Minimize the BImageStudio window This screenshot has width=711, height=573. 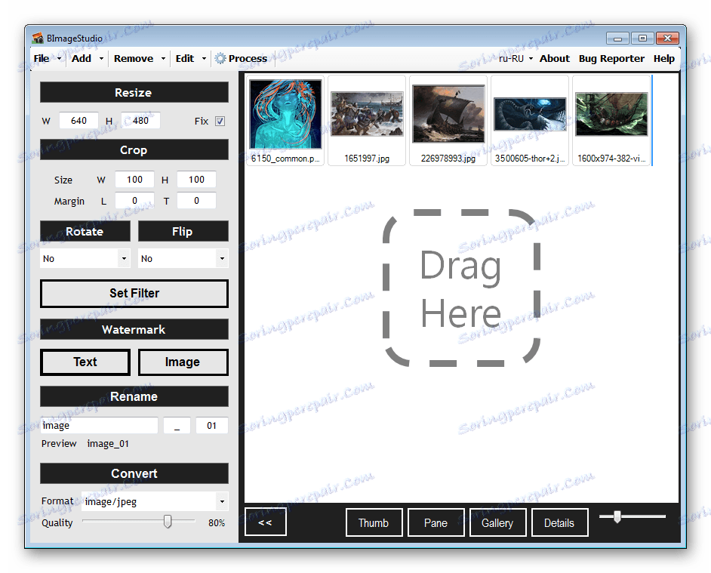click(617, 39)
